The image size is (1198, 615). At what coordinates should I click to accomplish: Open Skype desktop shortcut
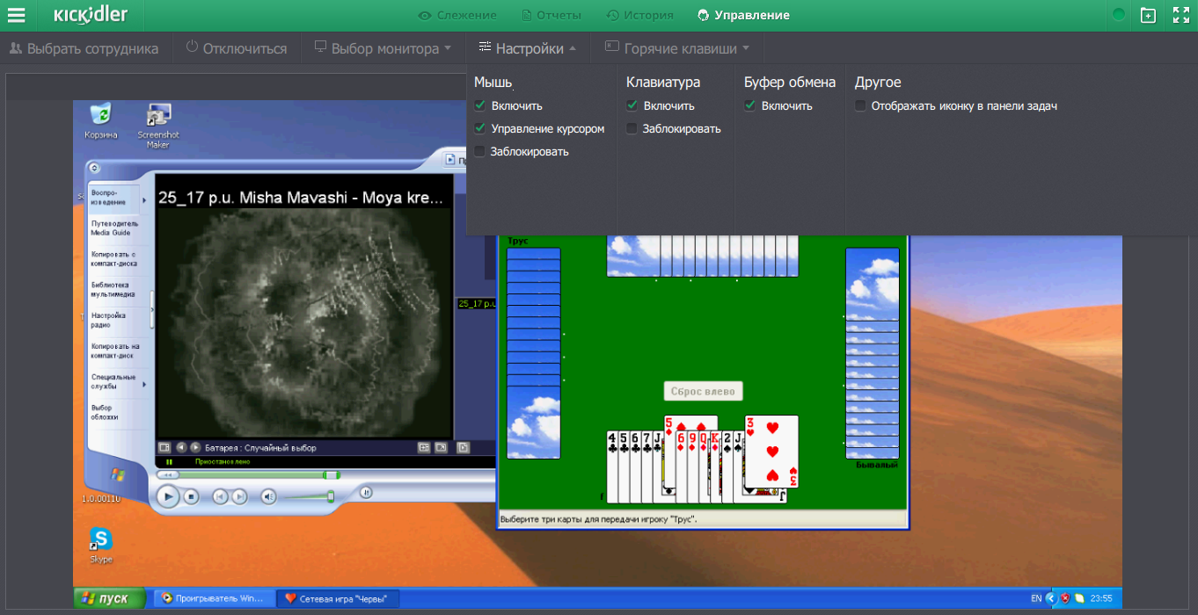101,545
